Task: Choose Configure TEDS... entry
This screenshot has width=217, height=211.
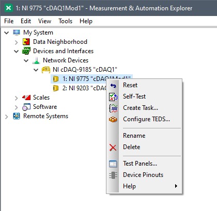Action: (x=144, y=119)
